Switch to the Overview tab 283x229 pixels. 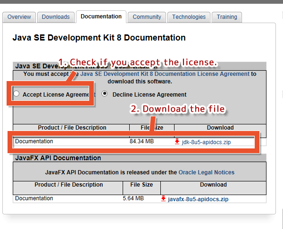coord(19,17)
